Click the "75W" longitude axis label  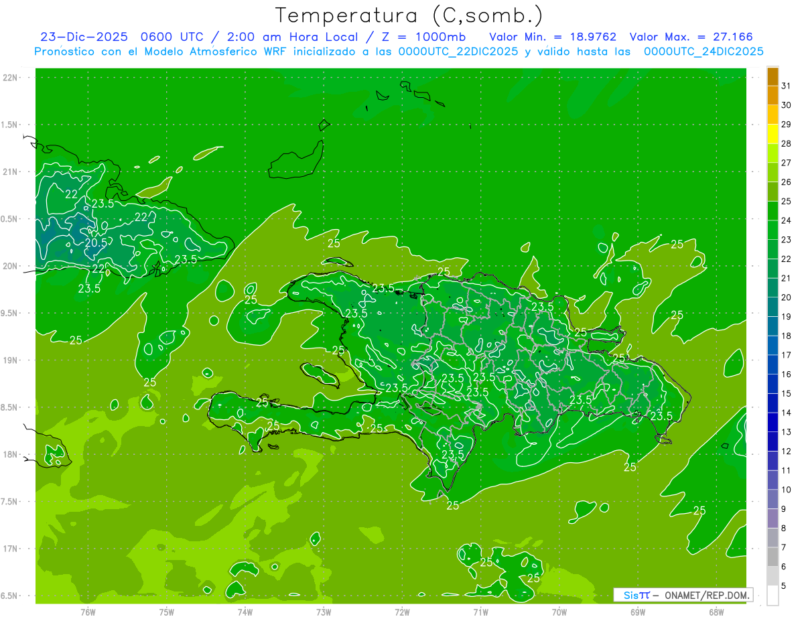point(166,612)
